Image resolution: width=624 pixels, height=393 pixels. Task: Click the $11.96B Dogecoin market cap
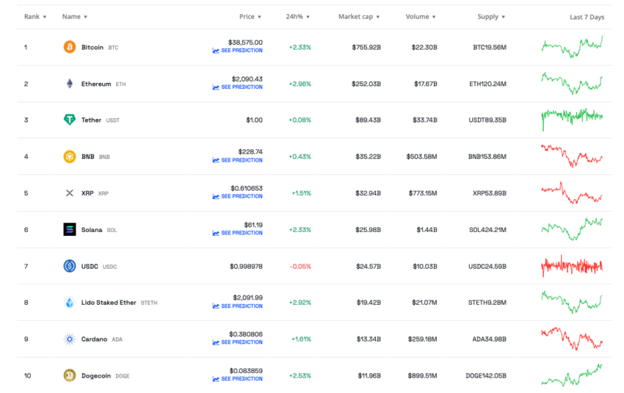click(x=369, y=376)
